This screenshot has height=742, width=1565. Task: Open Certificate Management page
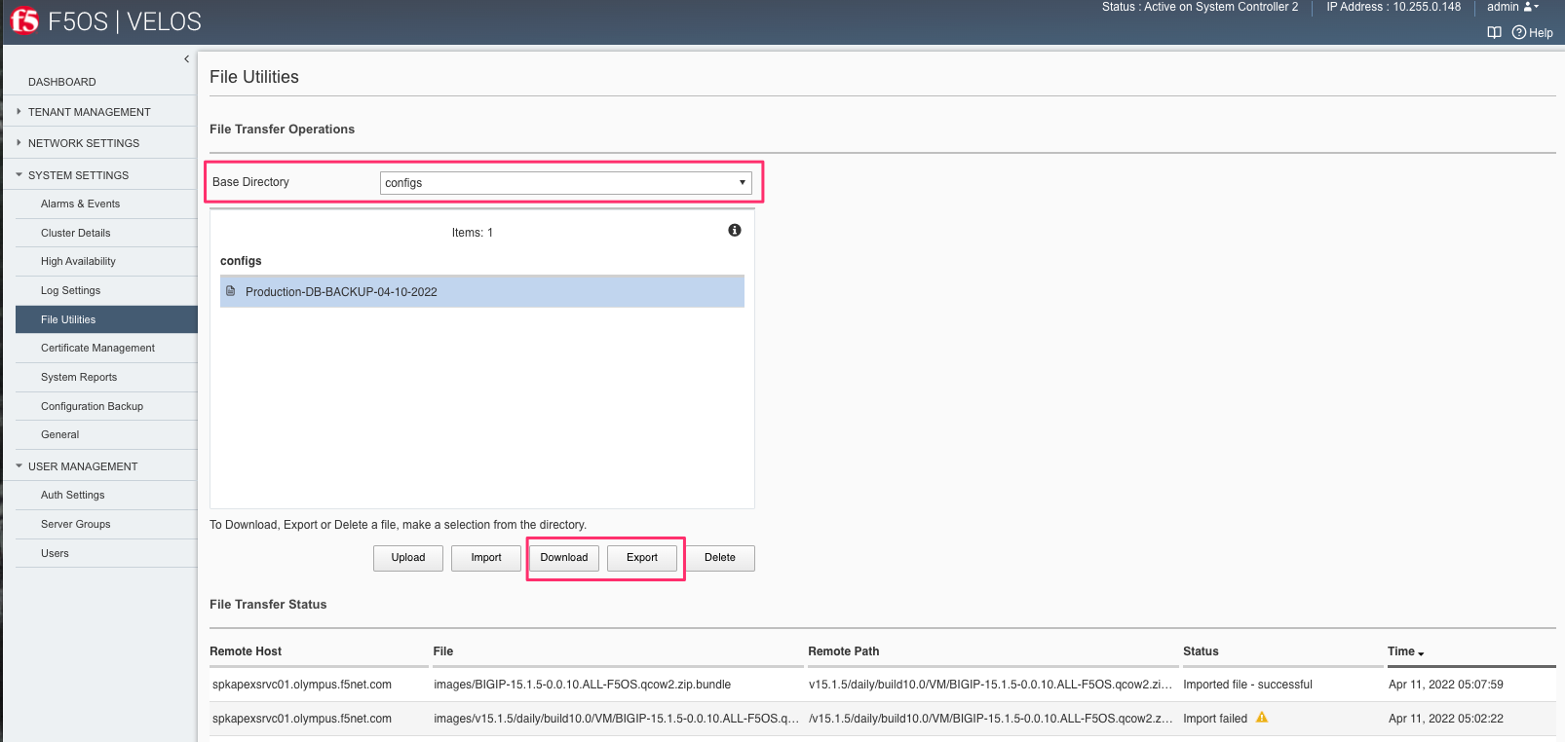(97, 348)
